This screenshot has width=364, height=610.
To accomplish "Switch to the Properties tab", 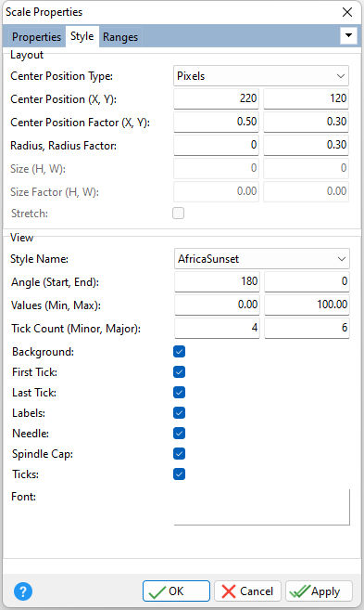I will [x=36, y=37].
